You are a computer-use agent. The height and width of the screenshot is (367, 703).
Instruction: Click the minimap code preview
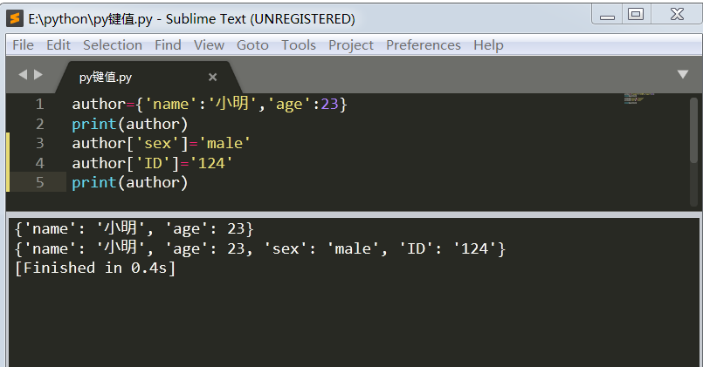click(x=639, y=99)
